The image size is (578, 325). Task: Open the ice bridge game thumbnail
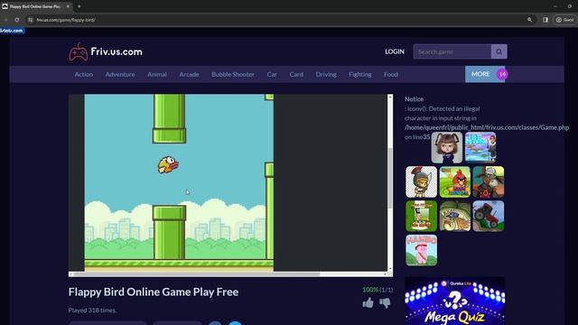tap(480, 148)
